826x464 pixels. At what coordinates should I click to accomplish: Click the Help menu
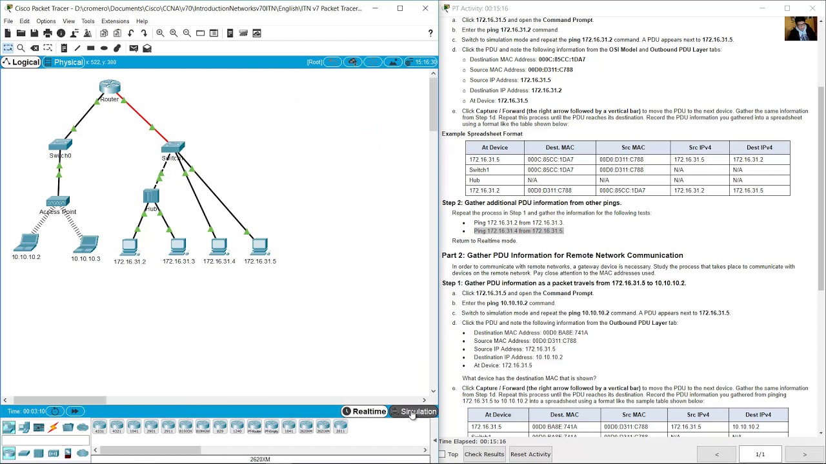(141, 21)
